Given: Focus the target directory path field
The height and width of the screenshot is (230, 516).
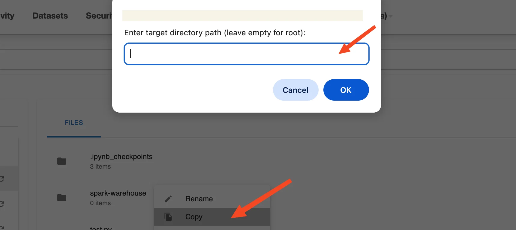Looking at the screenshot, I should 246,54.
